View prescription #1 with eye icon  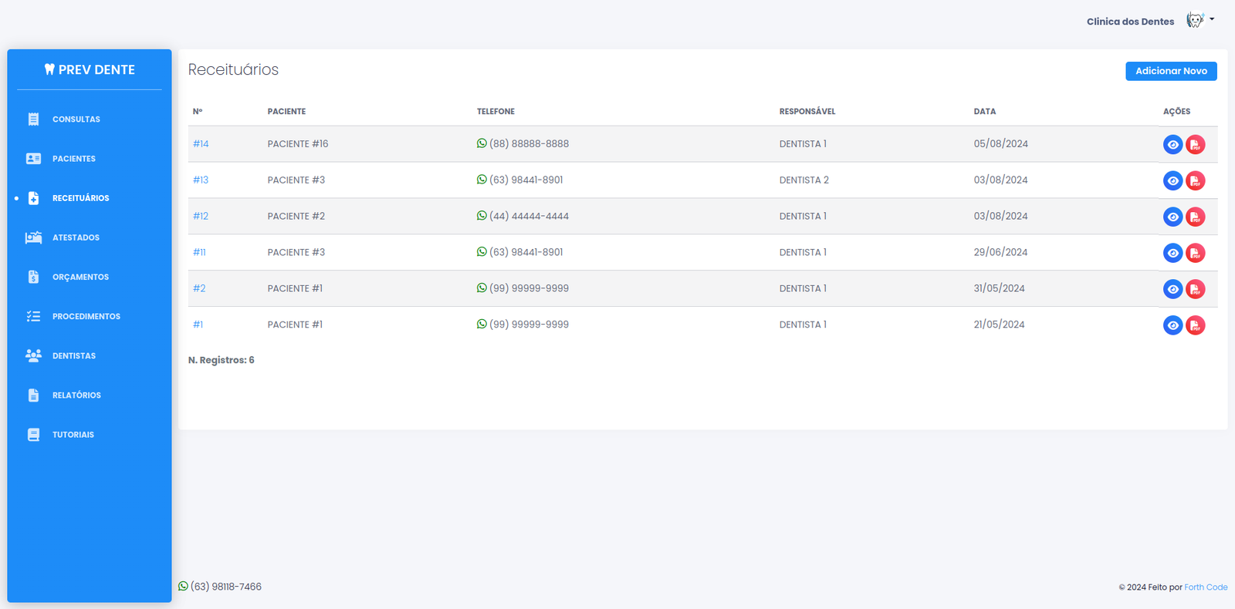pyautogui.click(x=1172, y=325)
